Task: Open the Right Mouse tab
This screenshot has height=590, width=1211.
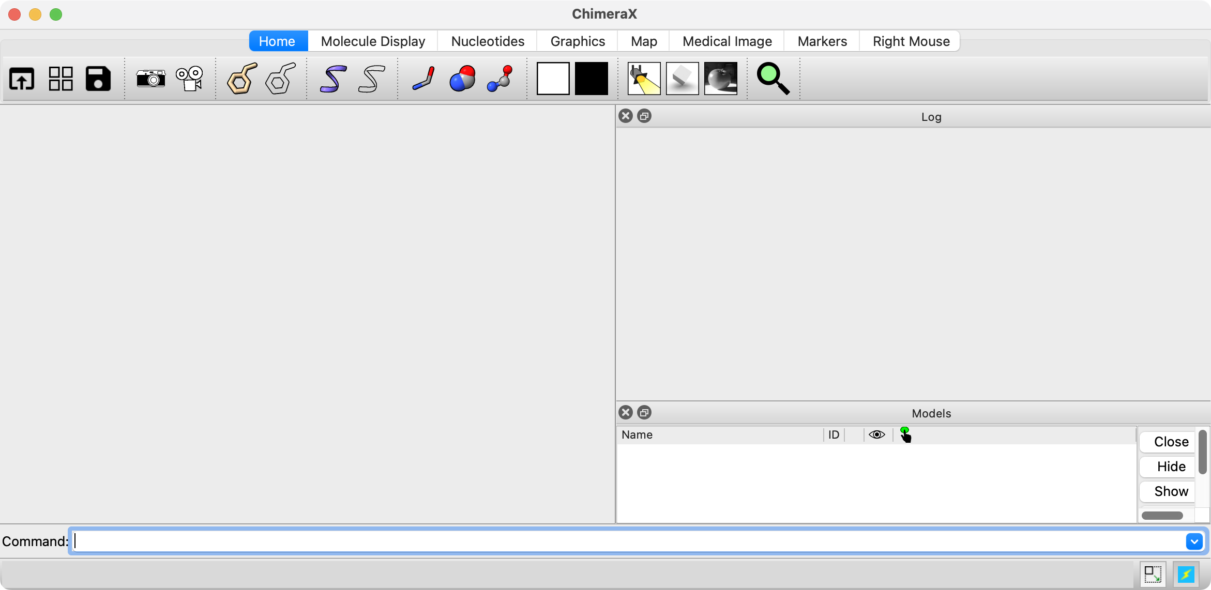Action: 911,41
